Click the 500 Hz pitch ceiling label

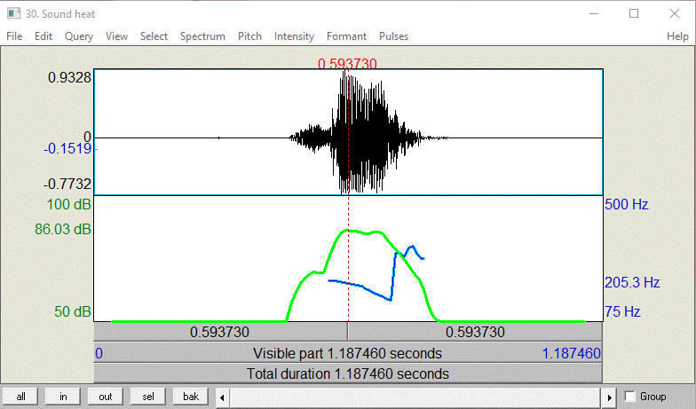coord(627,204)
